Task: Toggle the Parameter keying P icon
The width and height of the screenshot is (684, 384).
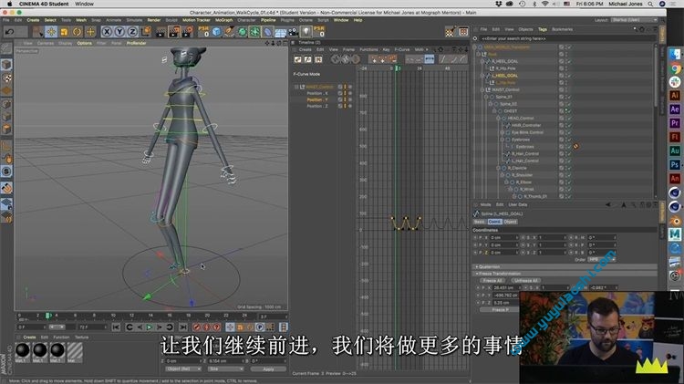Action: pyautogui.click(x=260, y=327)
